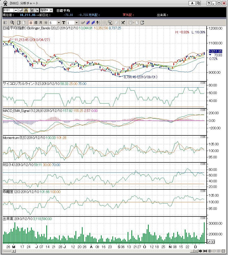Click the A font button in title bar
The width and height of the screenshot is (228, 255).
(192, 3)
